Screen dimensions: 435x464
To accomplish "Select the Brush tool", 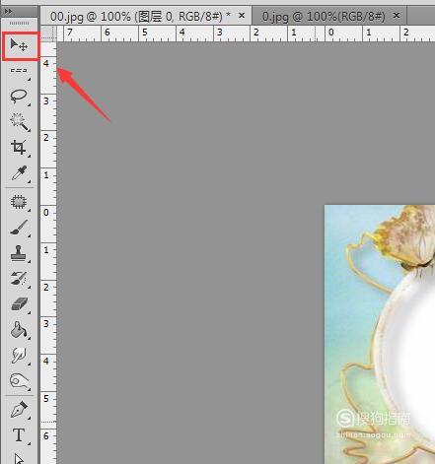I will point(19,228).
